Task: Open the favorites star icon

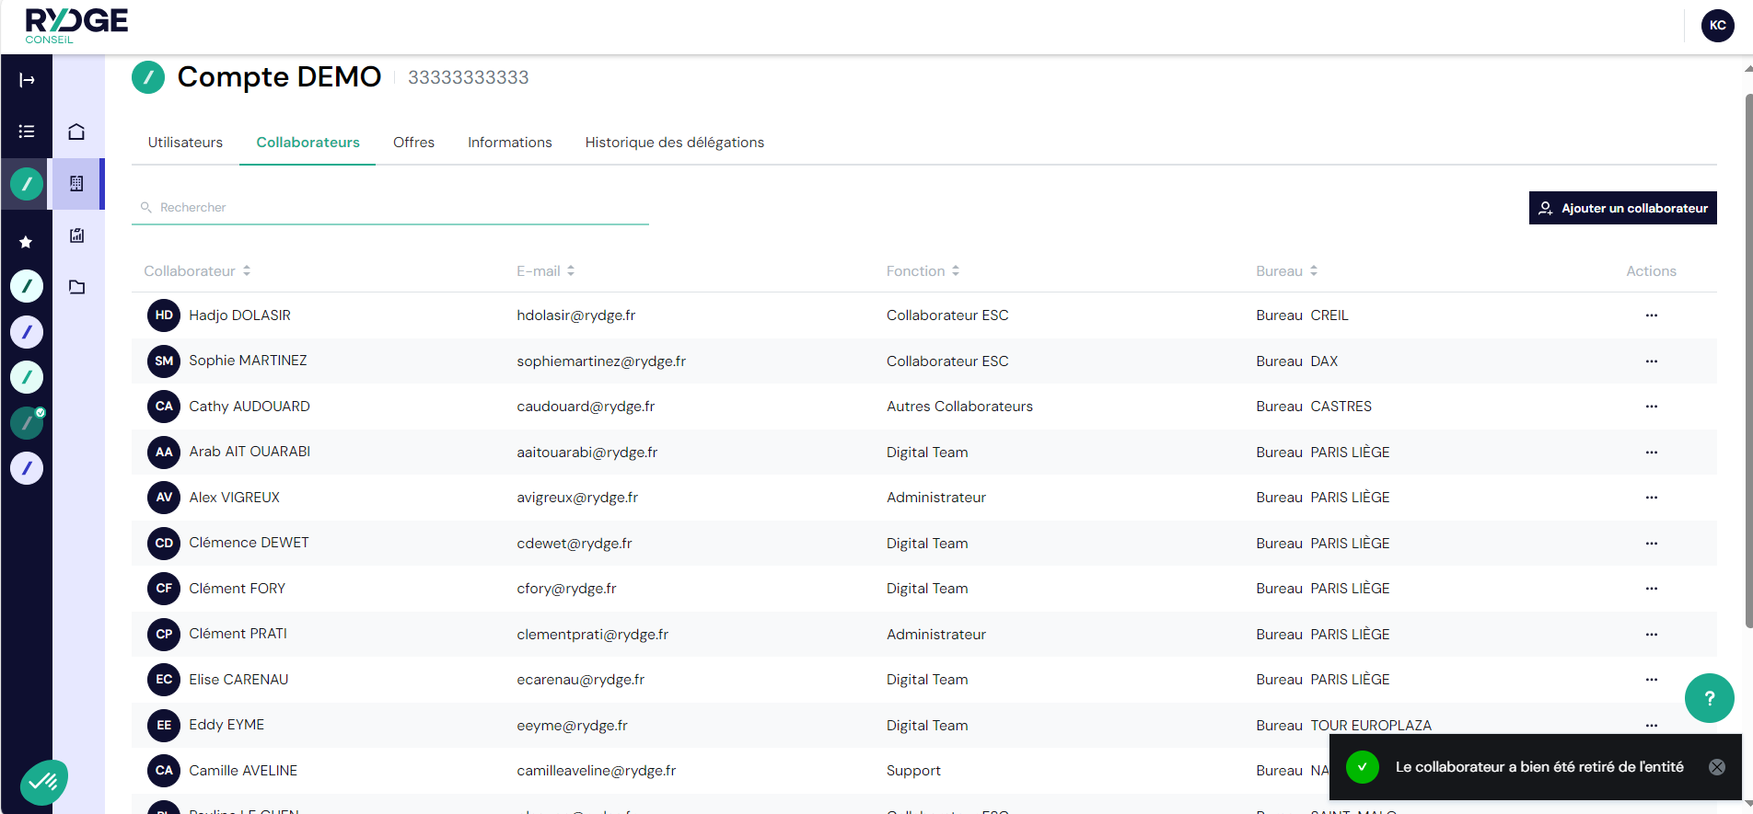Action: [x=26, y=242]
